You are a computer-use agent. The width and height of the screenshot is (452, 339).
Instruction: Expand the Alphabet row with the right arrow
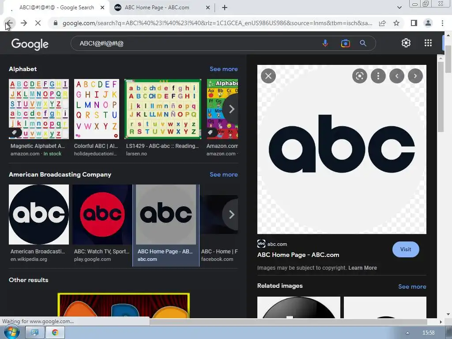coord(231,109)
